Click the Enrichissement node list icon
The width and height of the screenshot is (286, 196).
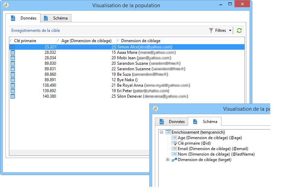coord(168,132)
